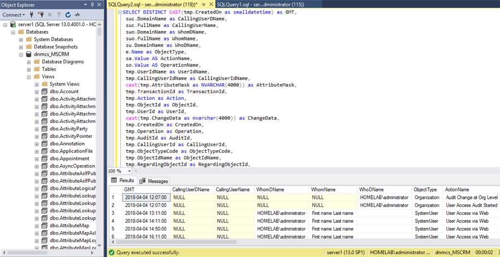Click 'server1 (13.0 SP1)' in status bar
The width and height of the screenshot is (500, 257).
pos(347,253)
